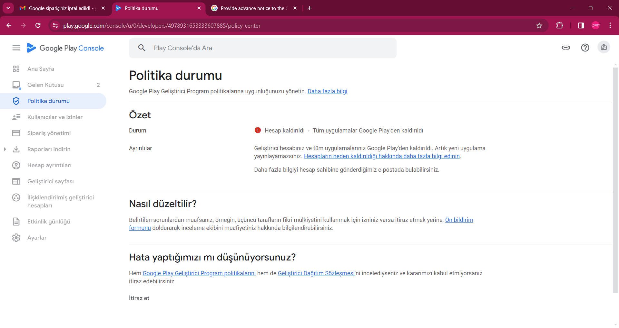Click the Ayarlar gear icon
Screen dimensions: 619x328
pos(16,238)
